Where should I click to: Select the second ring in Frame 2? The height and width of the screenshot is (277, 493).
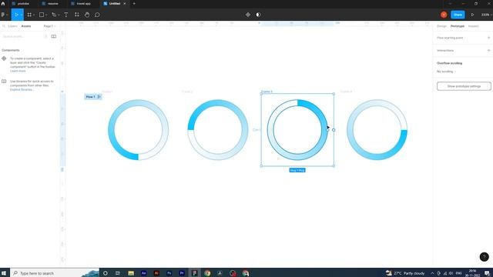point(218,130)
